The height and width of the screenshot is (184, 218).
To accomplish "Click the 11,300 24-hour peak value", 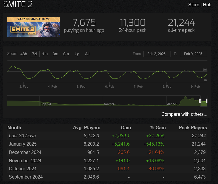I will click(132, 22).
